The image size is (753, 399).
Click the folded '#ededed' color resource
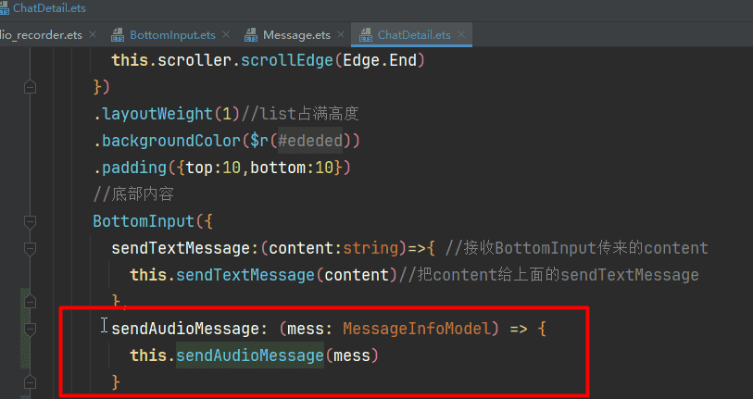point(310,141)
